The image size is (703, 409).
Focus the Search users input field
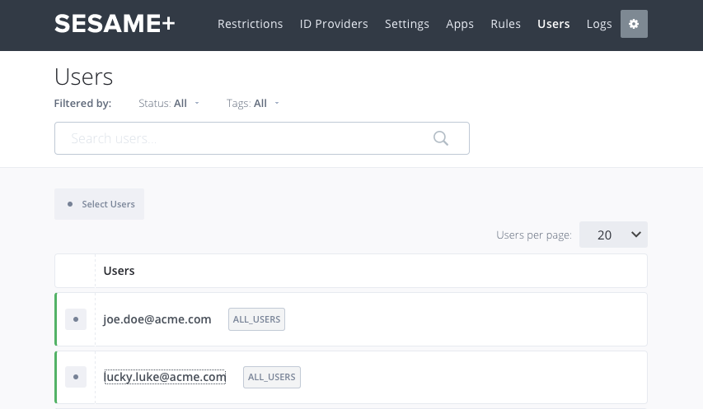click(247, 138)
